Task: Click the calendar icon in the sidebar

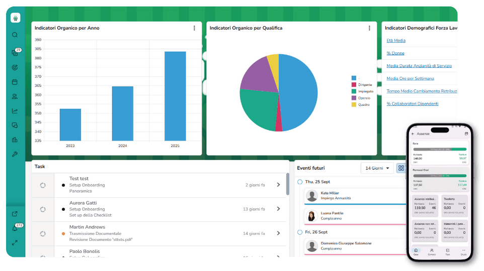Action: tap(15, 82)
